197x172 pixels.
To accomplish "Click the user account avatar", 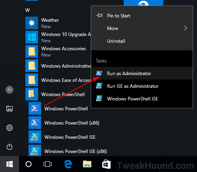I will point(10,90).
